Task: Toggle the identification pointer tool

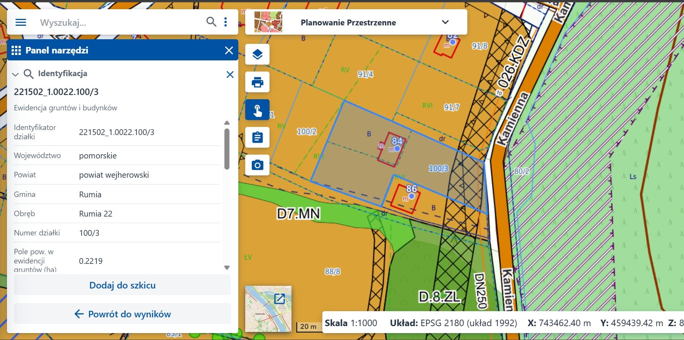Action: point(257,110)
